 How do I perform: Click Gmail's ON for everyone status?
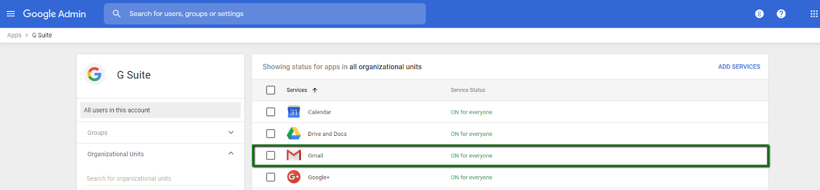(x=471, y=156)
